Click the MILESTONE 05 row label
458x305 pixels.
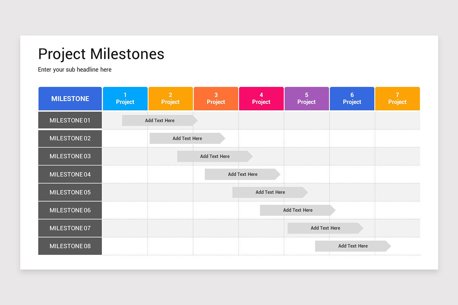70,192
